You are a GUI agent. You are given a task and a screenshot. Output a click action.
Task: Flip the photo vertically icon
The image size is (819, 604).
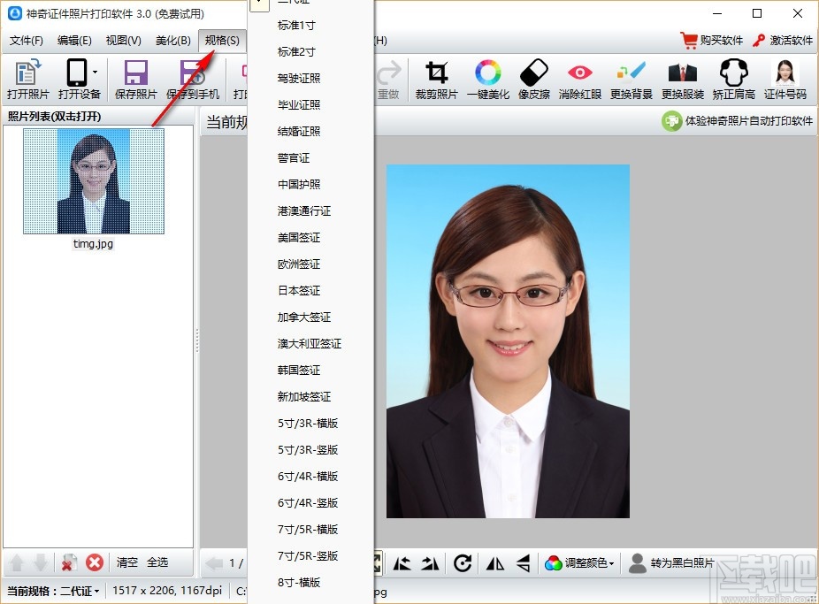click(524, 563)
